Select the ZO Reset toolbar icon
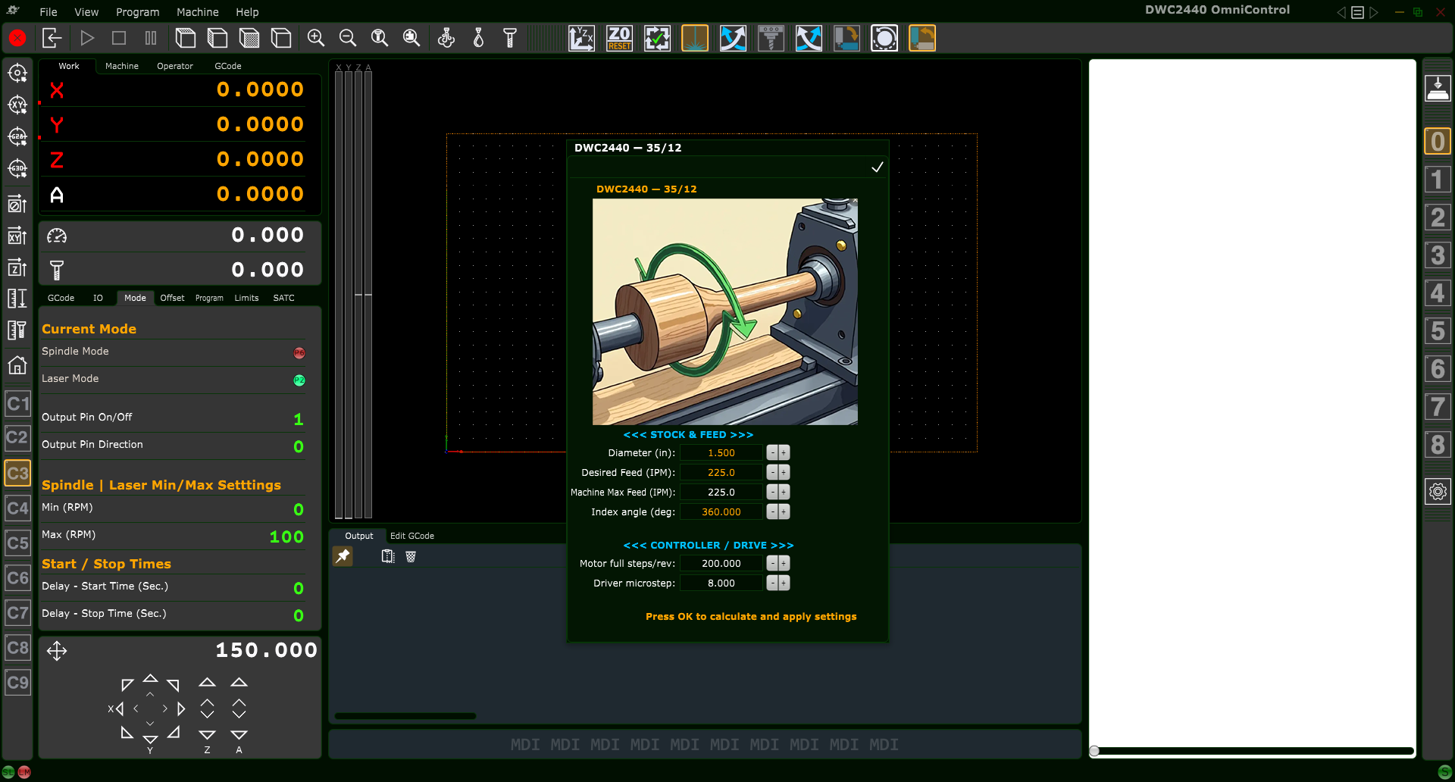This screenshot has width=1455, height=782. tap(619, 38)
